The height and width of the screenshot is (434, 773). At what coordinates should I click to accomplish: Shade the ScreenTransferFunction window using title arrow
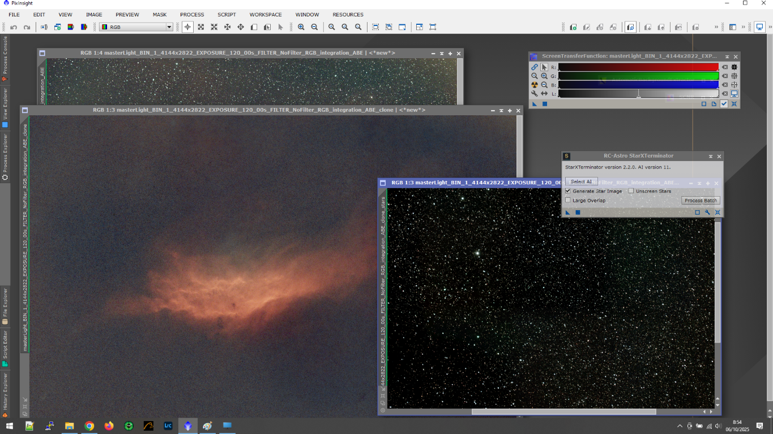(x=727, y=57)
